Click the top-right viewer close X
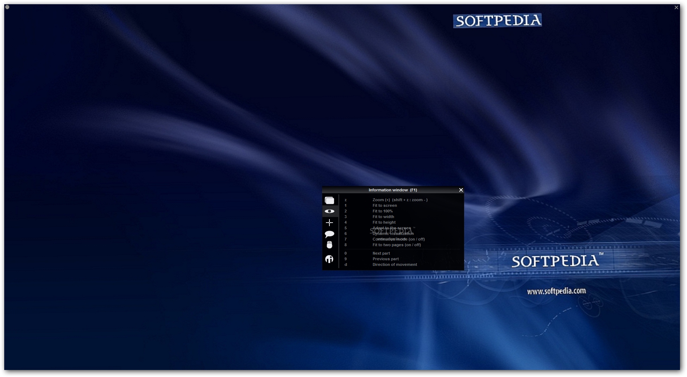The image size is (687, 377). (676, 7)
